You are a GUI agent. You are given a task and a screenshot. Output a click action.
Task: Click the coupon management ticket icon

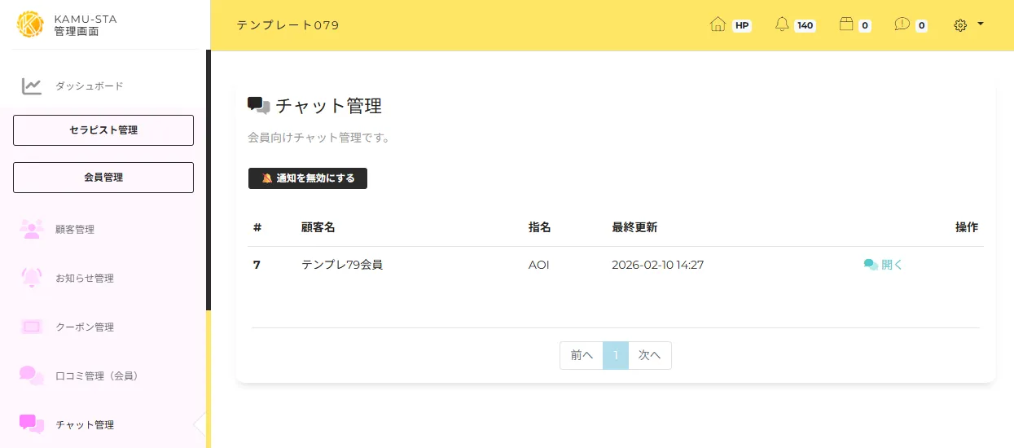(x=32, y=327)
